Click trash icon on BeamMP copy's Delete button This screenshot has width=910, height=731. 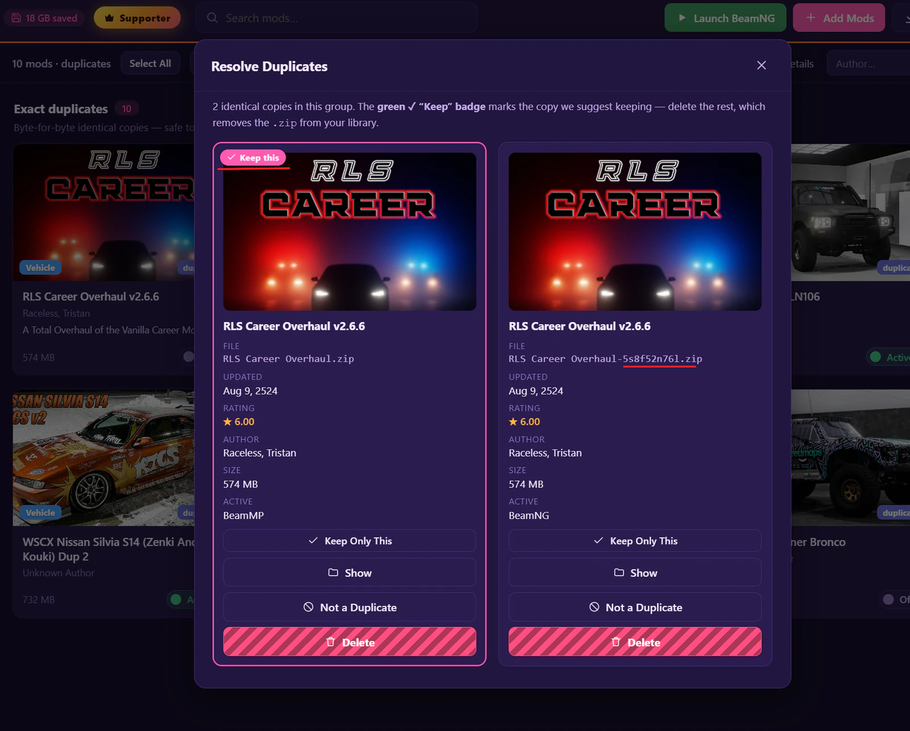pyautogui.click(x=330, y=642)
